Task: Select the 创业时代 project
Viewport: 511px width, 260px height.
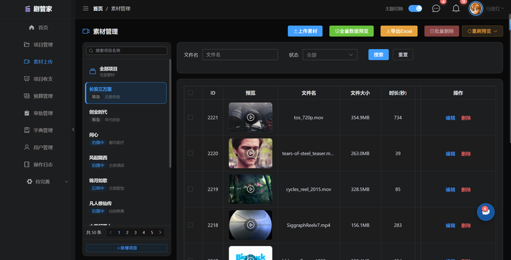Action: pos(126,116)
